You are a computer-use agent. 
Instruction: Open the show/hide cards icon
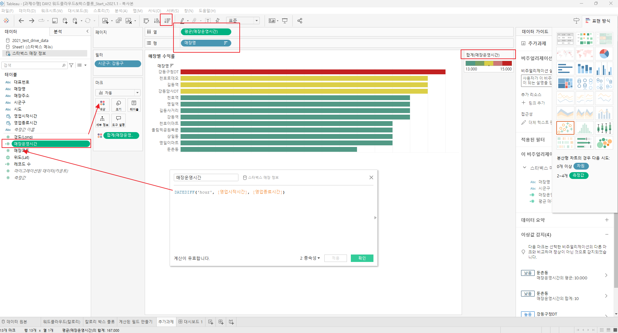(272, 21)
